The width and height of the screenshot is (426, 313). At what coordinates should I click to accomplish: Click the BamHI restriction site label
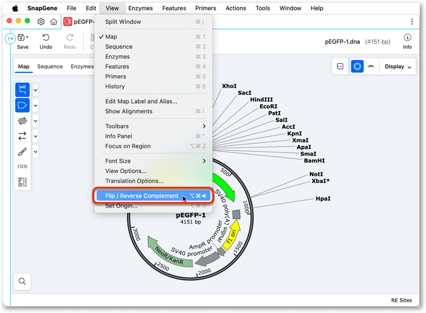point(314,161)
